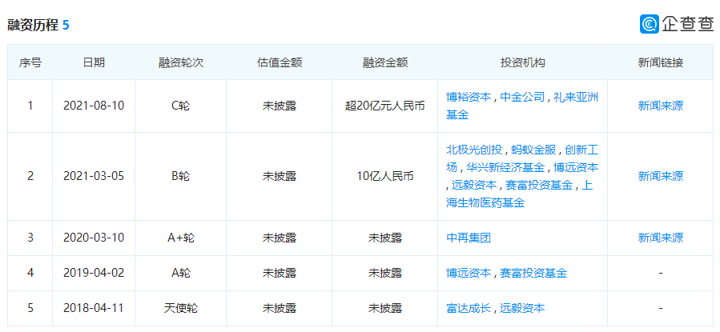This screenshot has width=720, height=332.
Task: Click the 富达成长 investor link
Action: [x=469, y=308]
